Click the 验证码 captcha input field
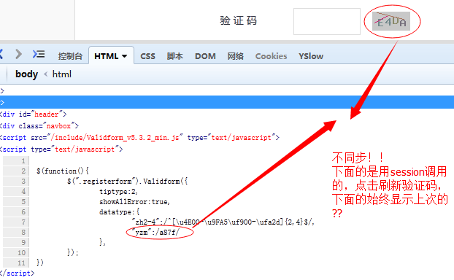Screen dimensions: 454x280 (x=327, y=21)
